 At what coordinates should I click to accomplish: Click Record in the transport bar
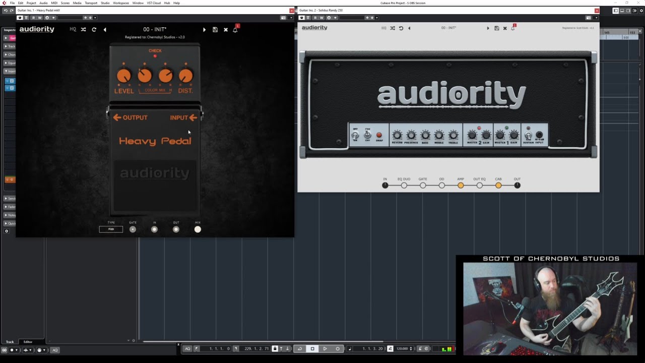tap(338, 348)
